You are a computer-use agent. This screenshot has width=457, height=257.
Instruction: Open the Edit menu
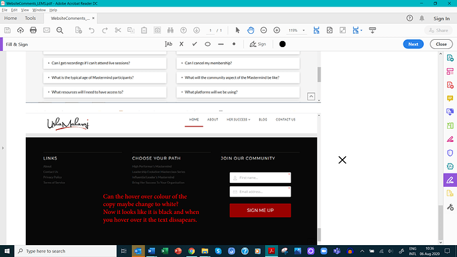tap(15, 10)
